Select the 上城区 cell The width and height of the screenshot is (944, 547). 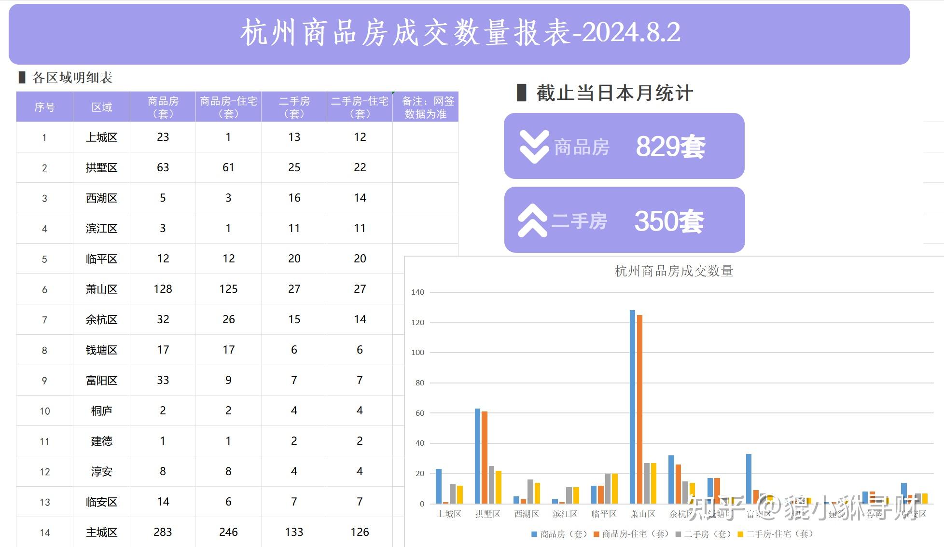click(101, 137)
